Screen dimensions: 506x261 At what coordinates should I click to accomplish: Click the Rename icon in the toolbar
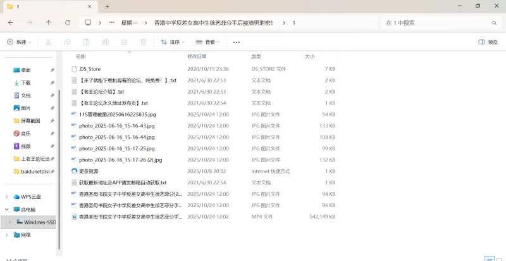[105, 42]
